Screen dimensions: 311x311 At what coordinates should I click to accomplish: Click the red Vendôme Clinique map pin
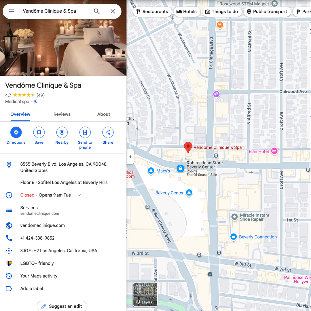tap(188, 147)
